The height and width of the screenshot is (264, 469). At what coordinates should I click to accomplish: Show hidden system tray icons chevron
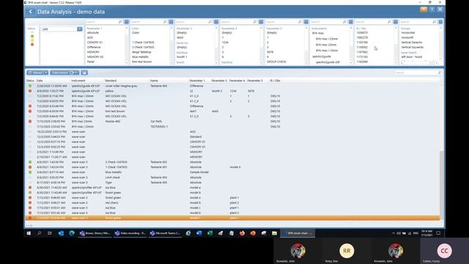coord(393,233)
